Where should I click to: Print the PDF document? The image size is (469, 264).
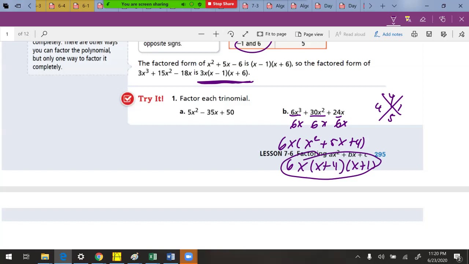coord(414,34)
